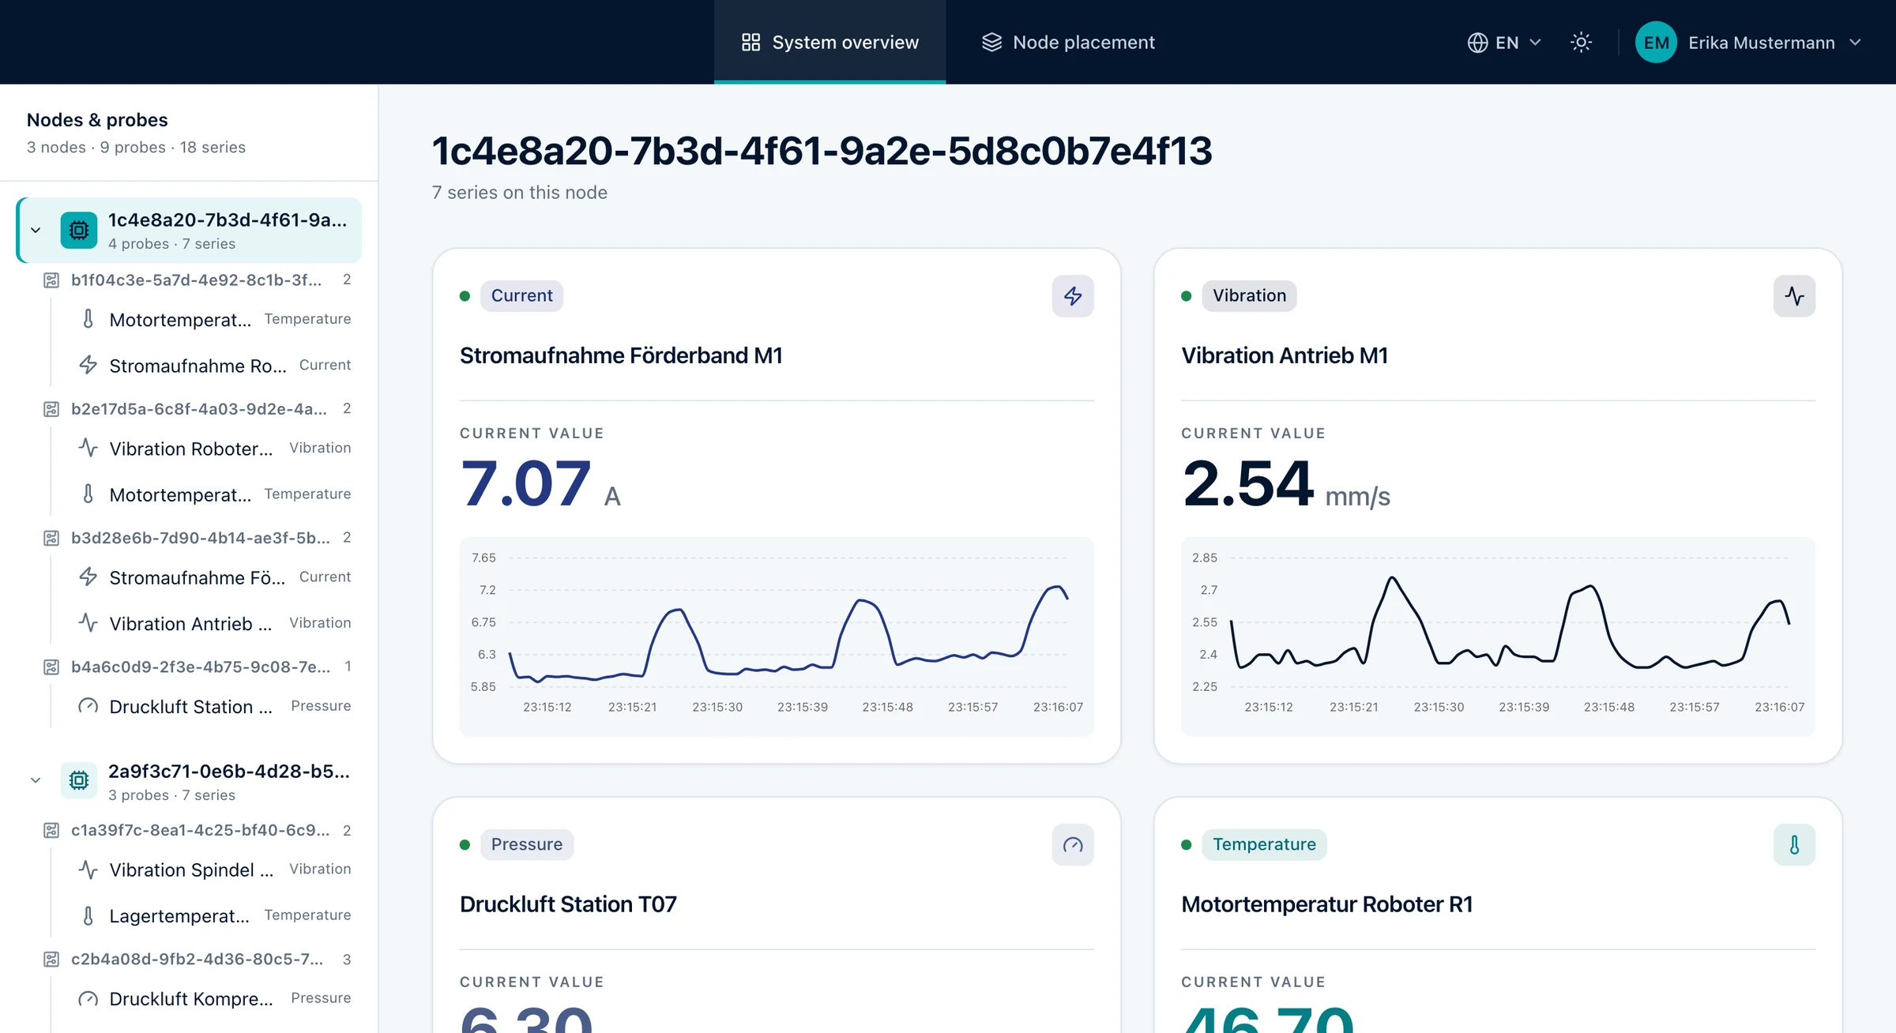Click thermometer icon under probe b2e17d5a
This screenshot has height=1033, width=1896.
tap(88, 494)
